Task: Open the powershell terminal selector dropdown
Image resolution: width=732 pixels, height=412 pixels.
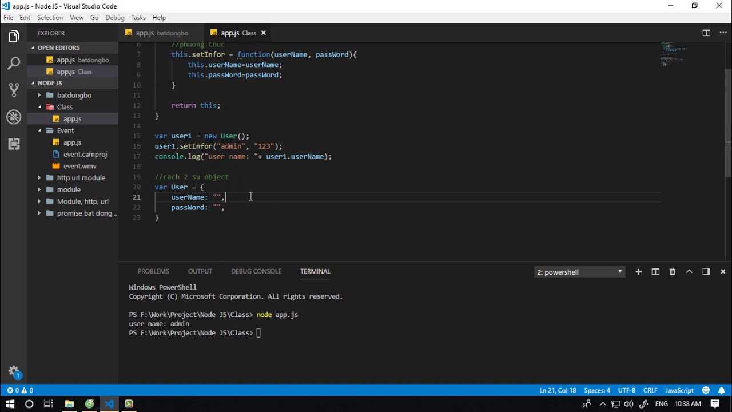Action: 579,272
